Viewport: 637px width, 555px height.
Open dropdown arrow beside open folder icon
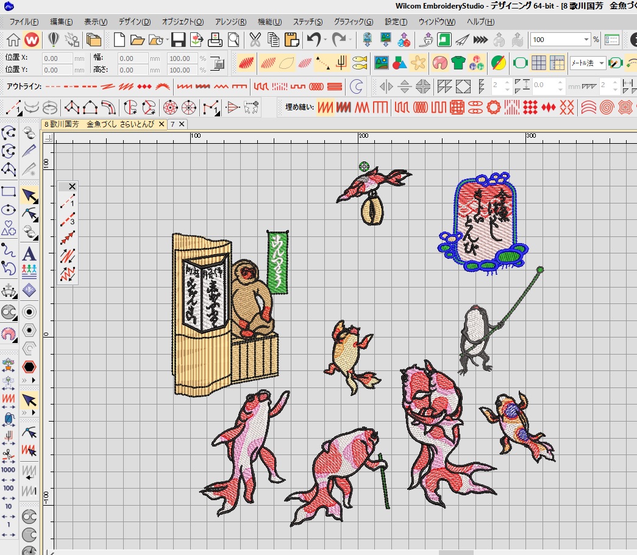167,40
